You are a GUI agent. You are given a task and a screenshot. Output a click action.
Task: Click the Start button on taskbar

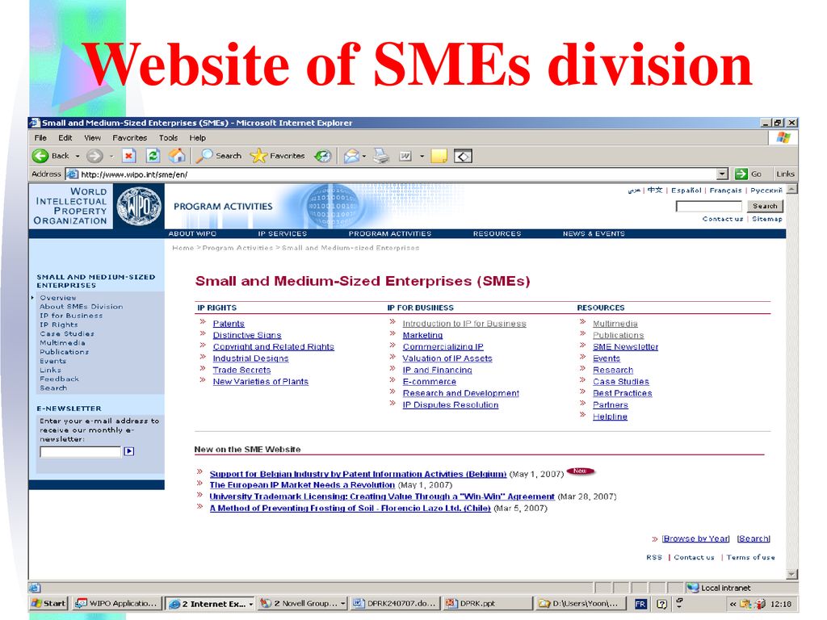tap(49, 604)
